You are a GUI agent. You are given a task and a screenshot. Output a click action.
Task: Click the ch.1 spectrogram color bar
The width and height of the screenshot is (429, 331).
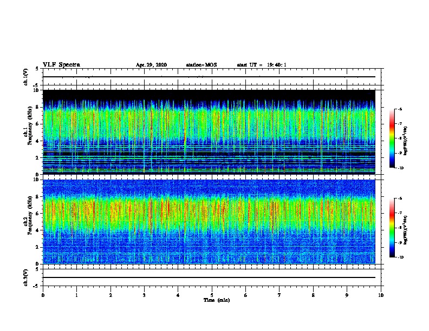(x=392, y=138)
